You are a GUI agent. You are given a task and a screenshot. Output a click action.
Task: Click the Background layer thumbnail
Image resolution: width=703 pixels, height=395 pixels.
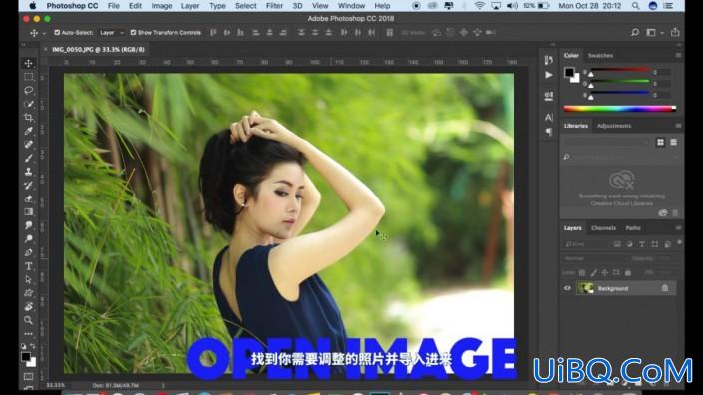pos(585,288)
